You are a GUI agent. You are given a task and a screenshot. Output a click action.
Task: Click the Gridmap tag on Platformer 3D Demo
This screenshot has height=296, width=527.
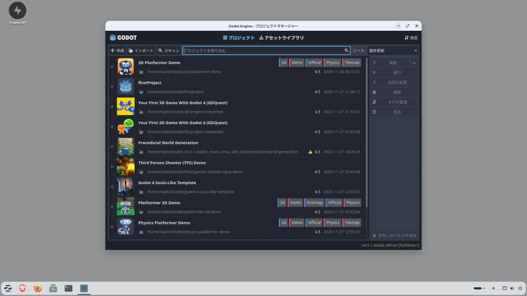(314, 203)
